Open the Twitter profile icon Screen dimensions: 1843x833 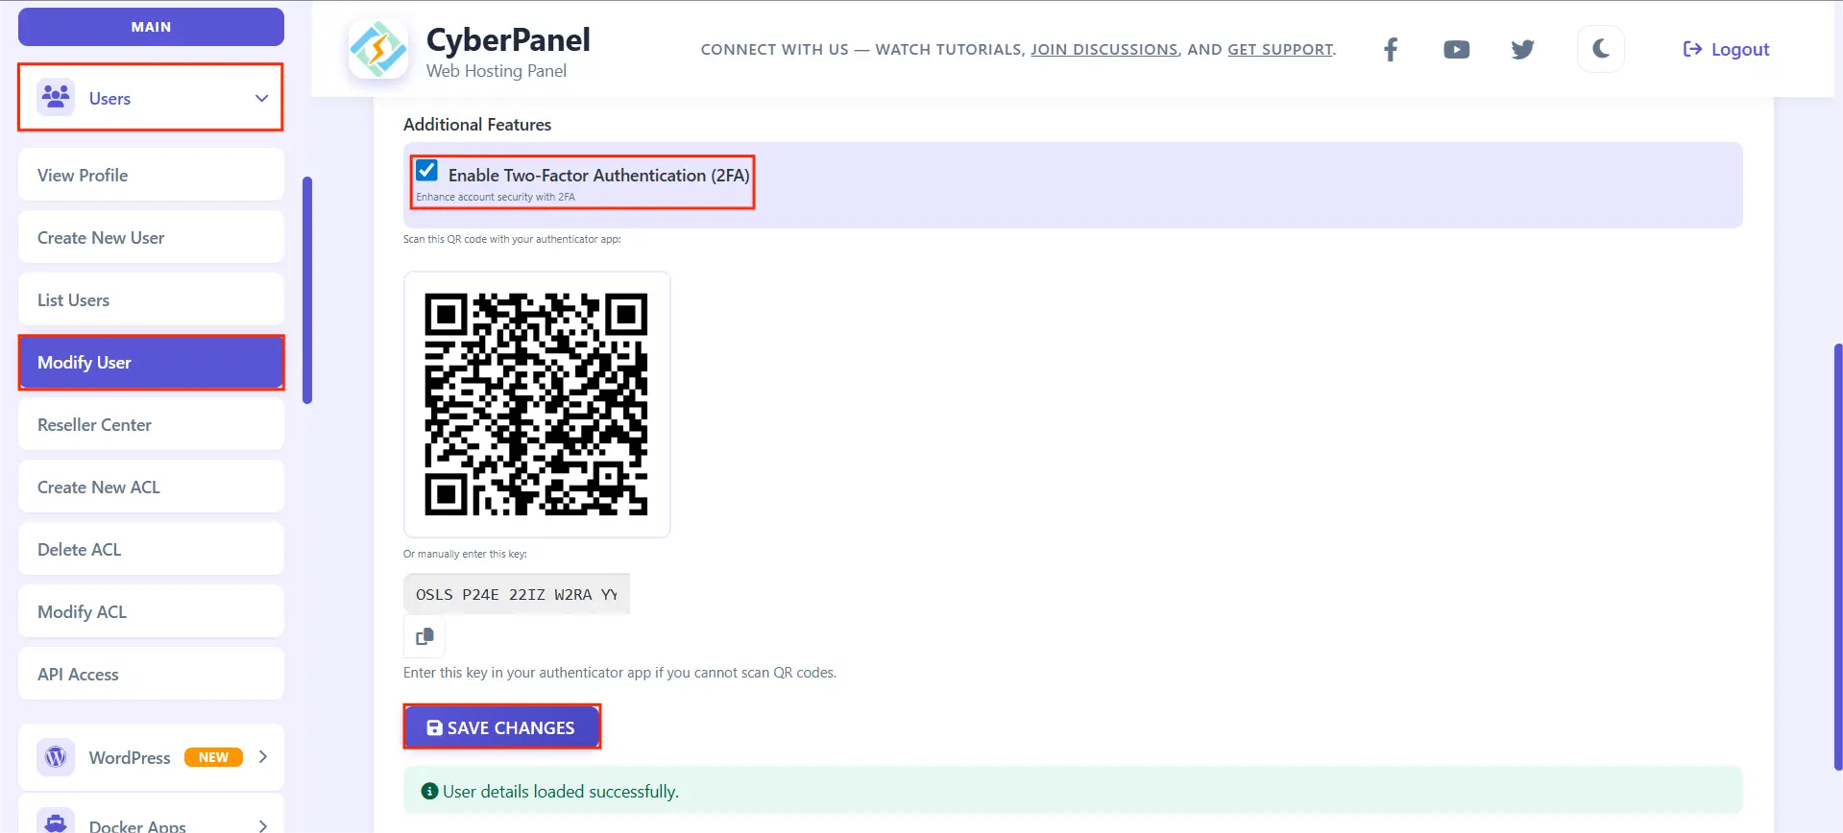[x=1522, y=50]
